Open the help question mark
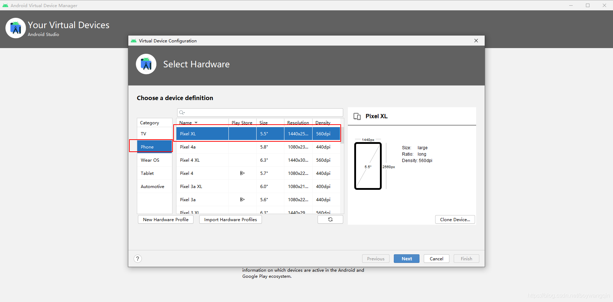Image resolution: width=613 pixels, height=302 pixels. (x=138, y=259)
